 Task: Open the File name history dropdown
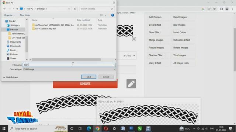[x=114, y=65]
